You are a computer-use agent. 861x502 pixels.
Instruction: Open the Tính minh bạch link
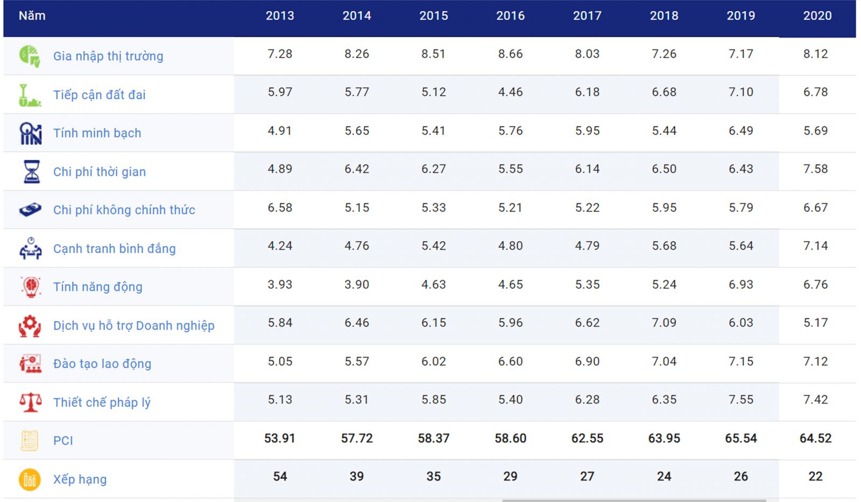[97, 133]
